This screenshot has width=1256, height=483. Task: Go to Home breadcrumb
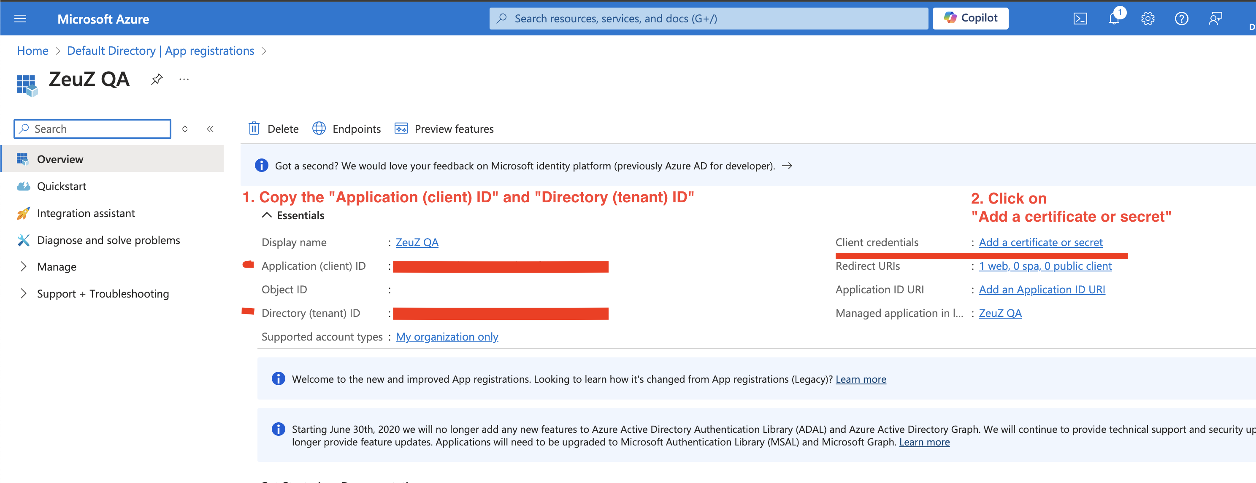[32, 51]
